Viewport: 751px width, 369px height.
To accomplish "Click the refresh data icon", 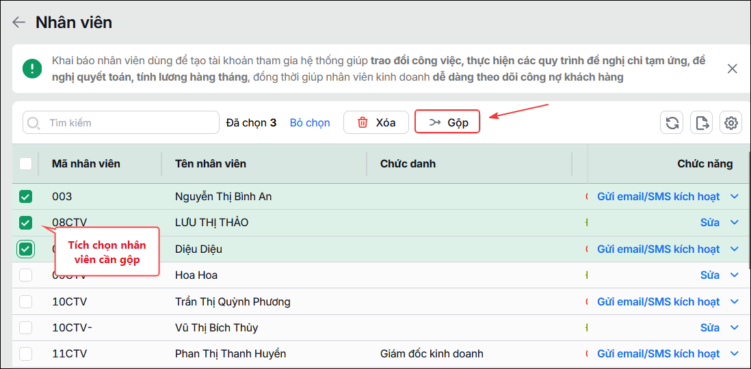I will pyautogui.click(x=672, y=122).
